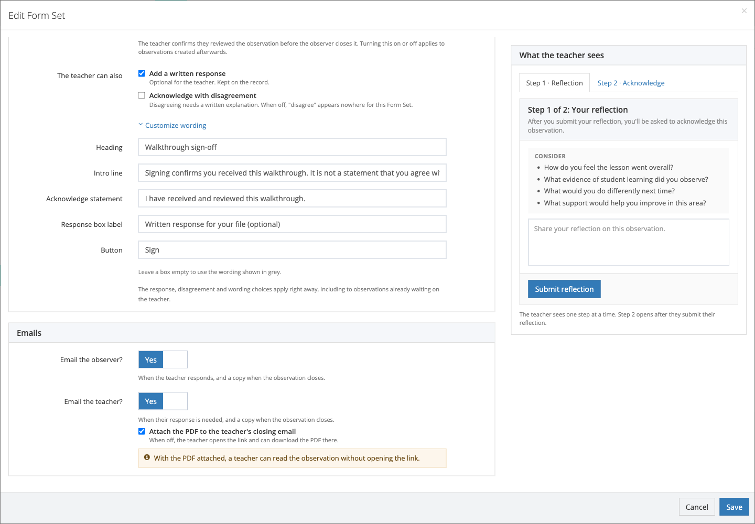Click the Submit reflection button
The image size is (755, 524).
[564, 289]
